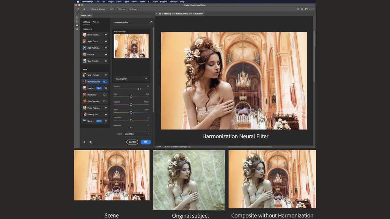Click the Strength slider handle

click(x=139, y=89)
